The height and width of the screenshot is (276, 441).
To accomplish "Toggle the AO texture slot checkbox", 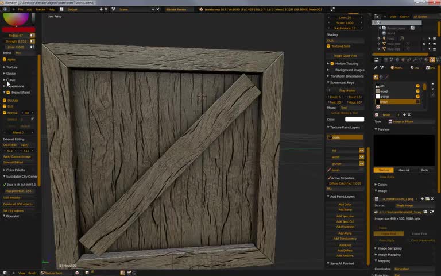I will click(417, 86).
